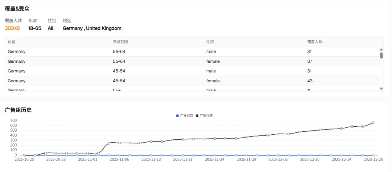Toggle the 广告组数 legend series
Screen dimensions: 392x172
point(187,115)
